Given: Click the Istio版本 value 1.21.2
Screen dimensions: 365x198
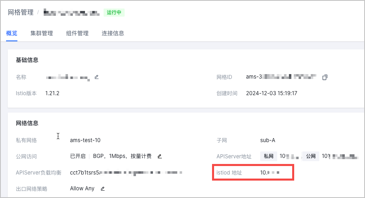Looking at the screenshot, I should (53, 93).
